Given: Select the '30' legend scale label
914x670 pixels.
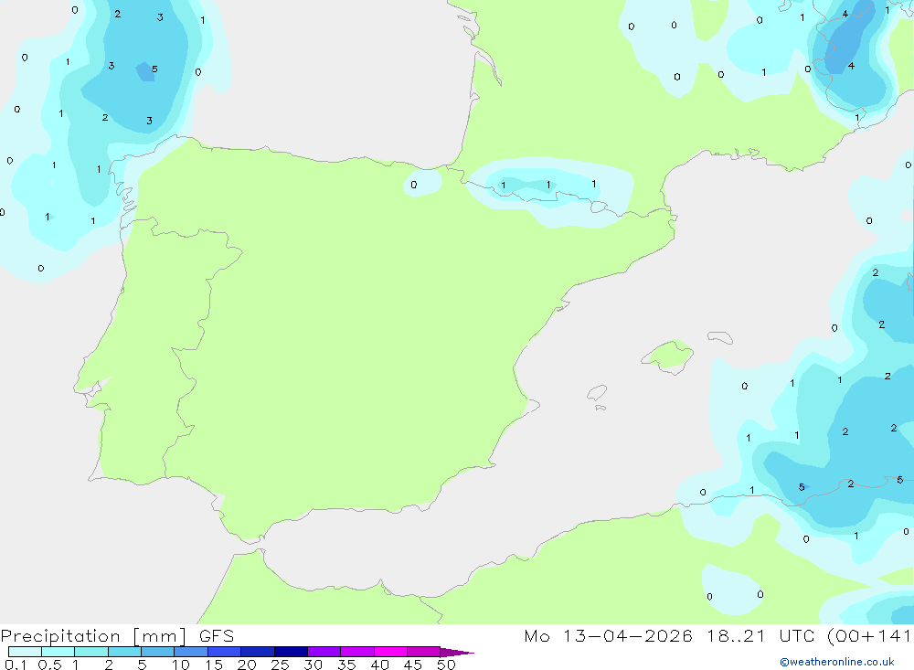Looking at the screenshot, I should pos(313,665).
